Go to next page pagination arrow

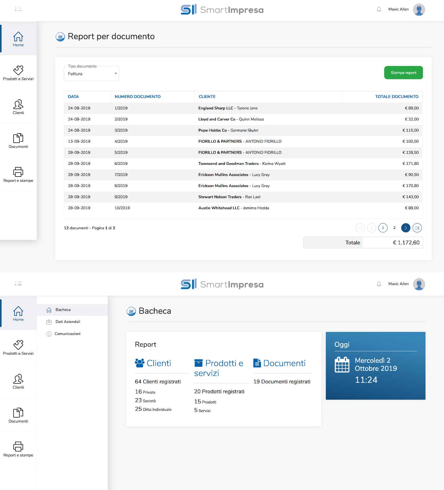tap(406, 228)
